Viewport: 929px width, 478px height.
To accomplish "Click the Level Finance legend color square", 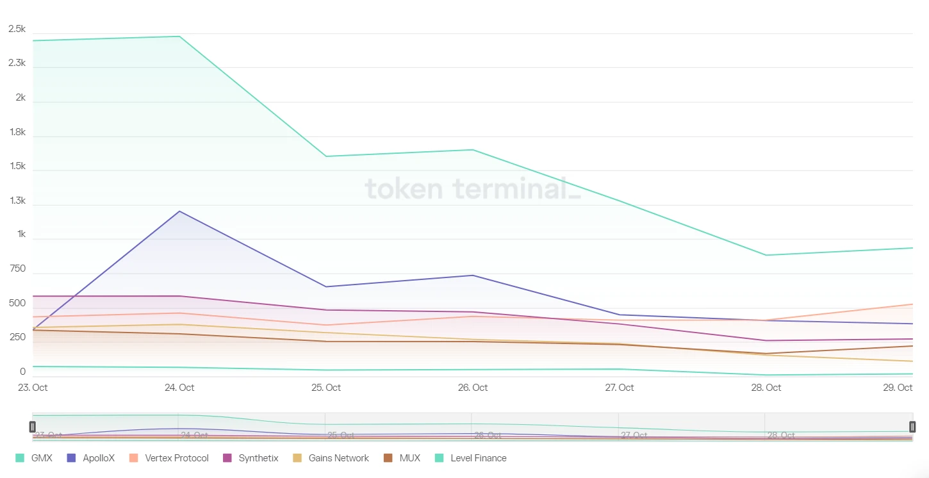I will pos(439,458).
